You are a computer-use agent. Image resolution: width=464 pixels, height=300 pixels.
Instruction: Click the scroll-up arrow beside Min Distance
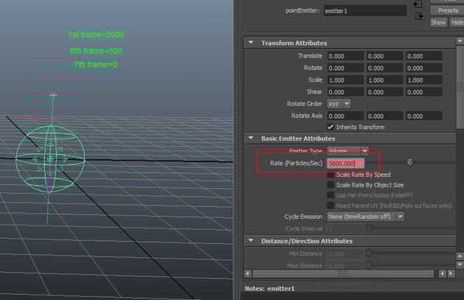pos(460,256)
